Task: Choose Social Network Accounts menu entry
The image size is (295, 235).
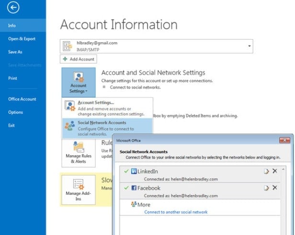Action: click(x=107, y=128)
